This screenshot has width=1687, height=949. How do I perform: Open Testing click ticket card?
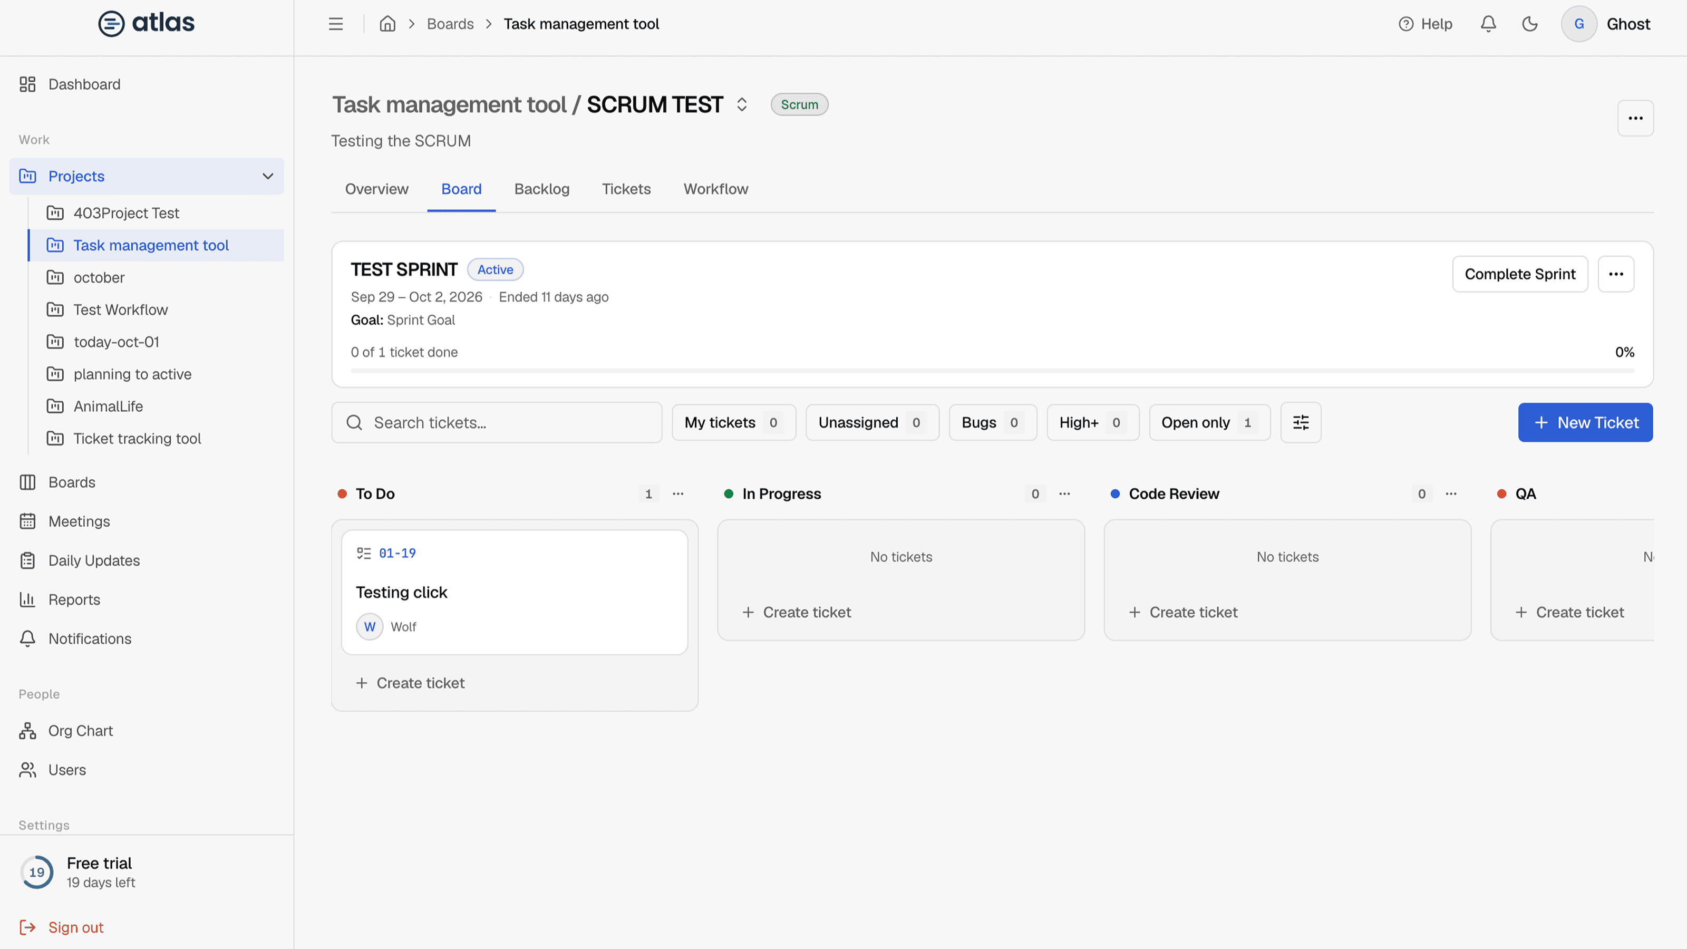pos(514,592)
